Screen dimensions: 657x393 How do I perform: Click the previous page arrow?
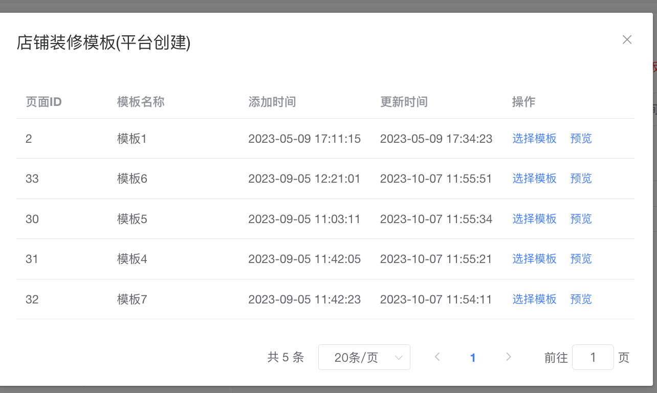tap(437, 357)
